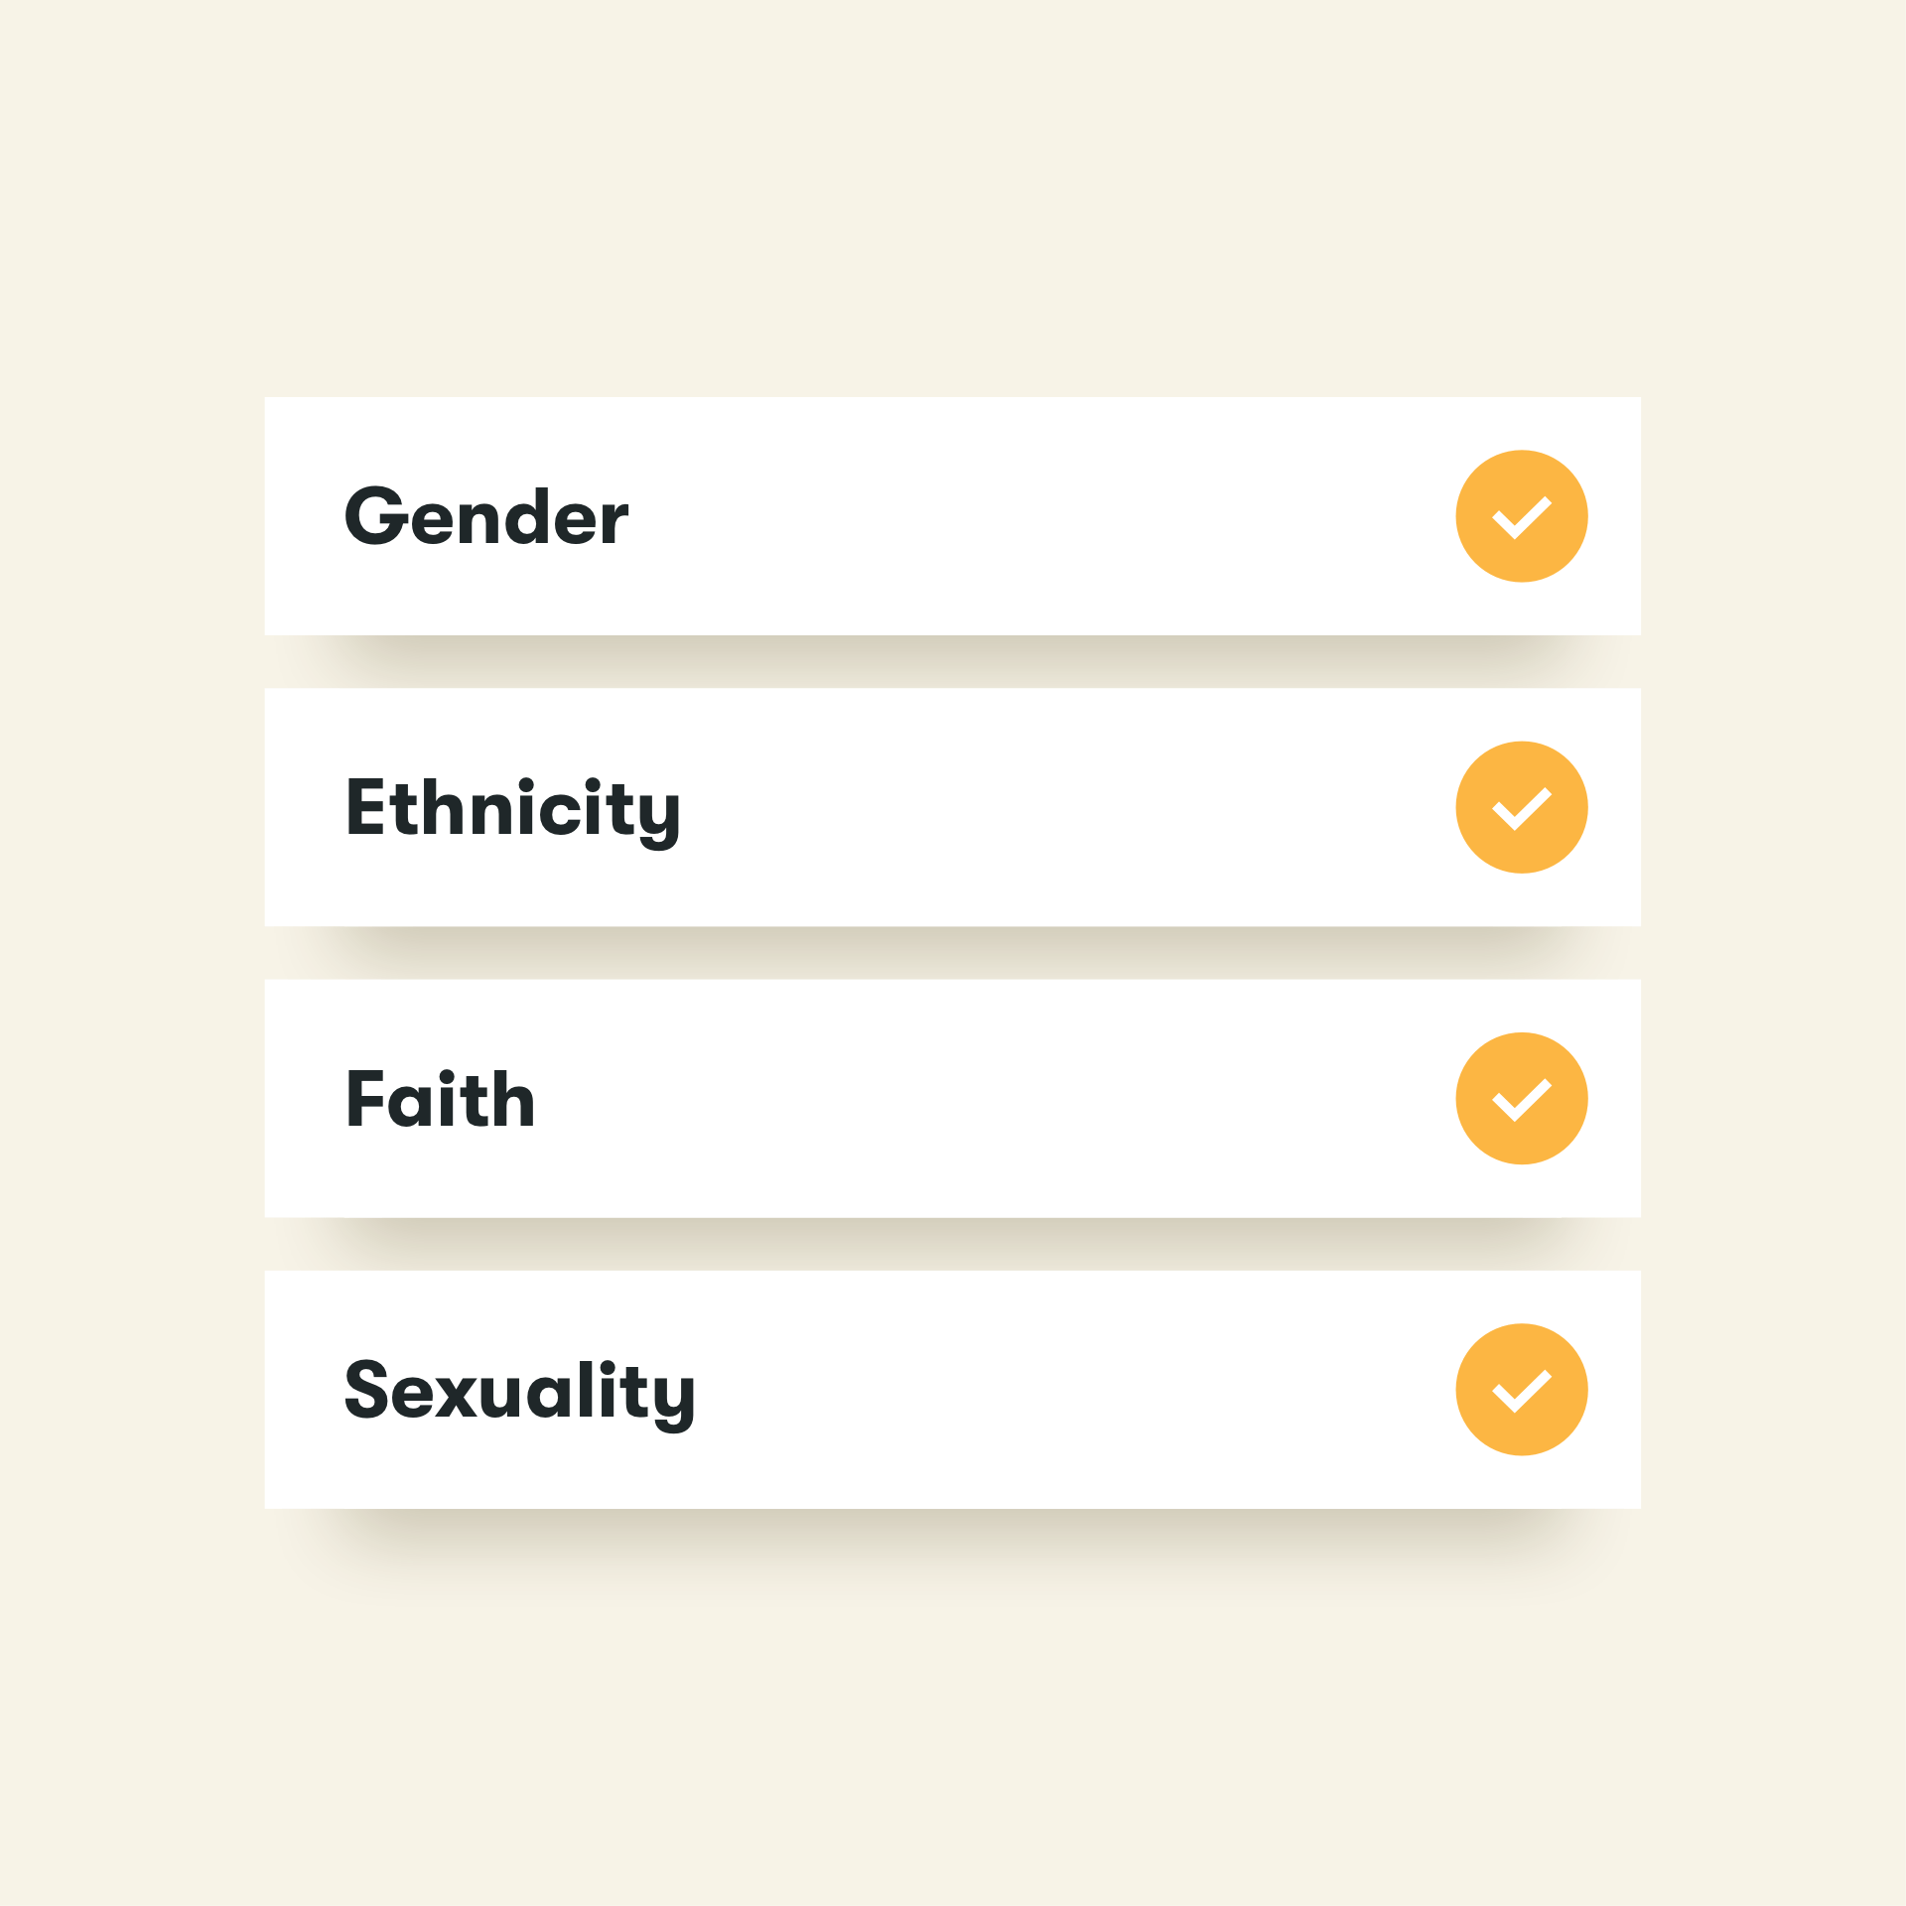Click the Faith label text
This screenshot has height=1906, width=1906.
tap(440, 1099)
